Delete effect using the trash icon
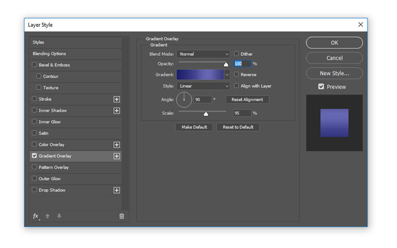Viewport: 397px width, 248px height. click(122, 216)
